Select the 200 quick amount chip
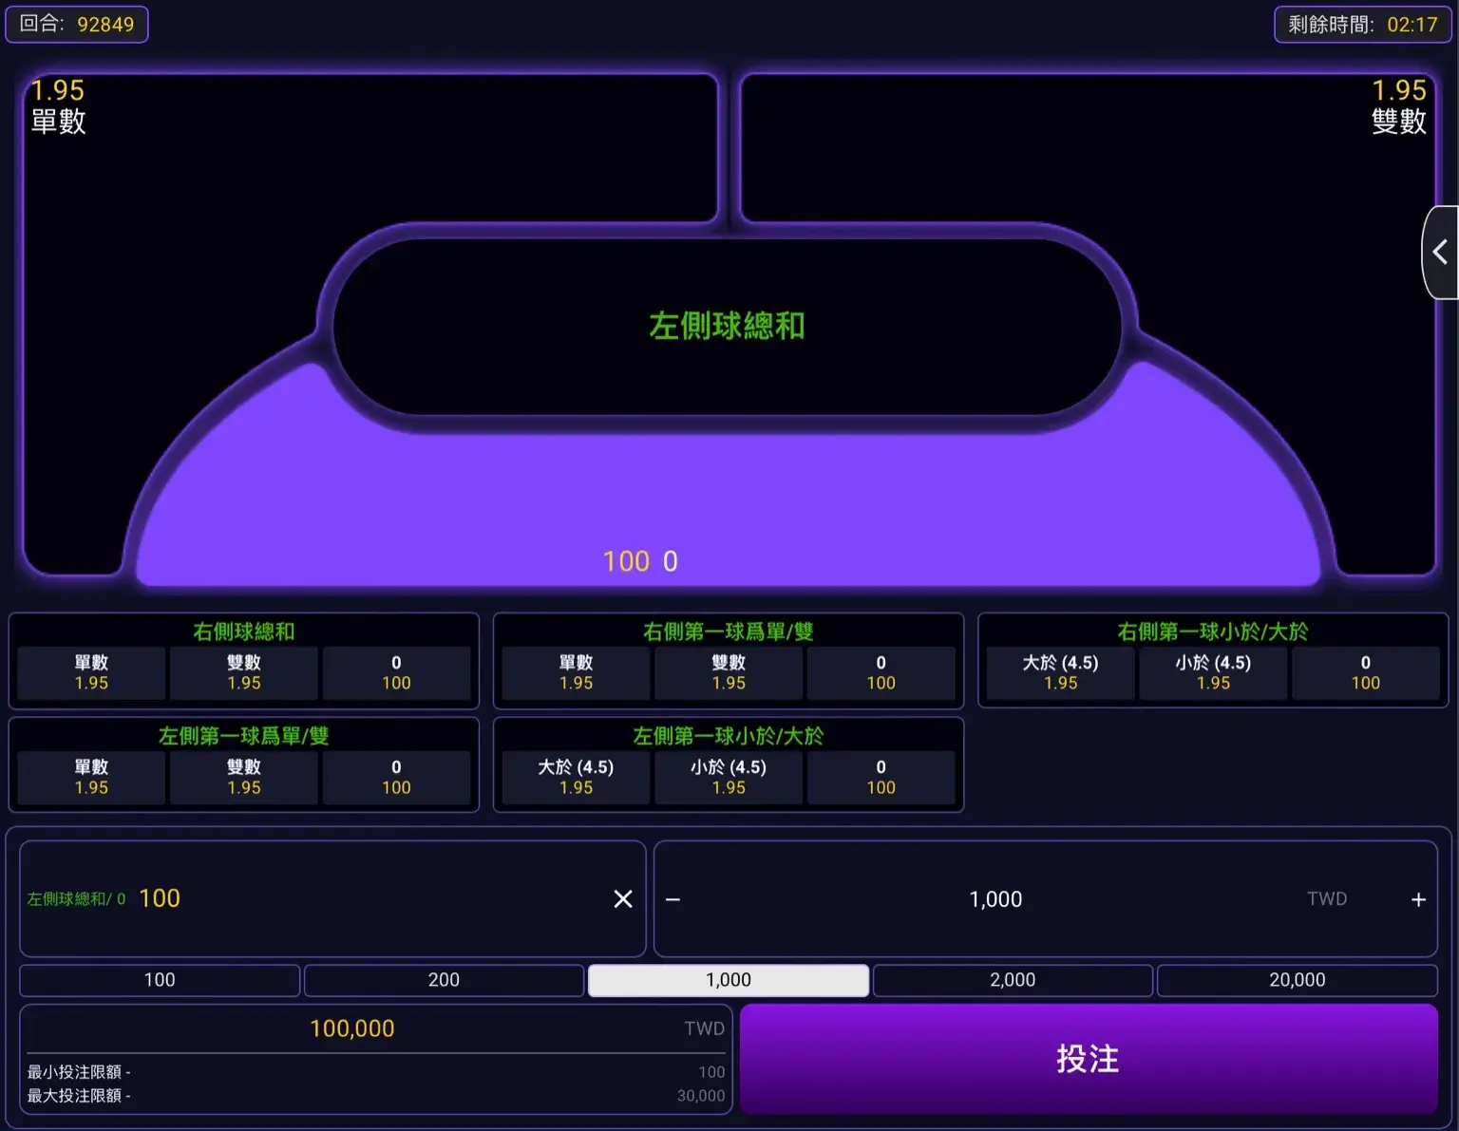Viewport: 1459px width, 1131px height. [444, 980]
